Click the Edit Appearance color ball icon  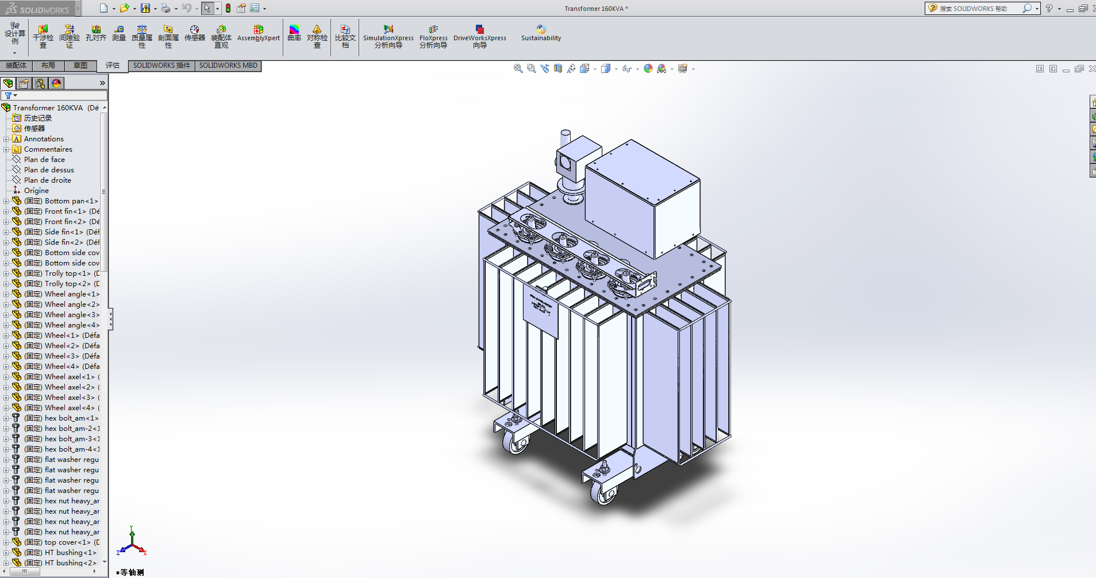tap(648, 68)
